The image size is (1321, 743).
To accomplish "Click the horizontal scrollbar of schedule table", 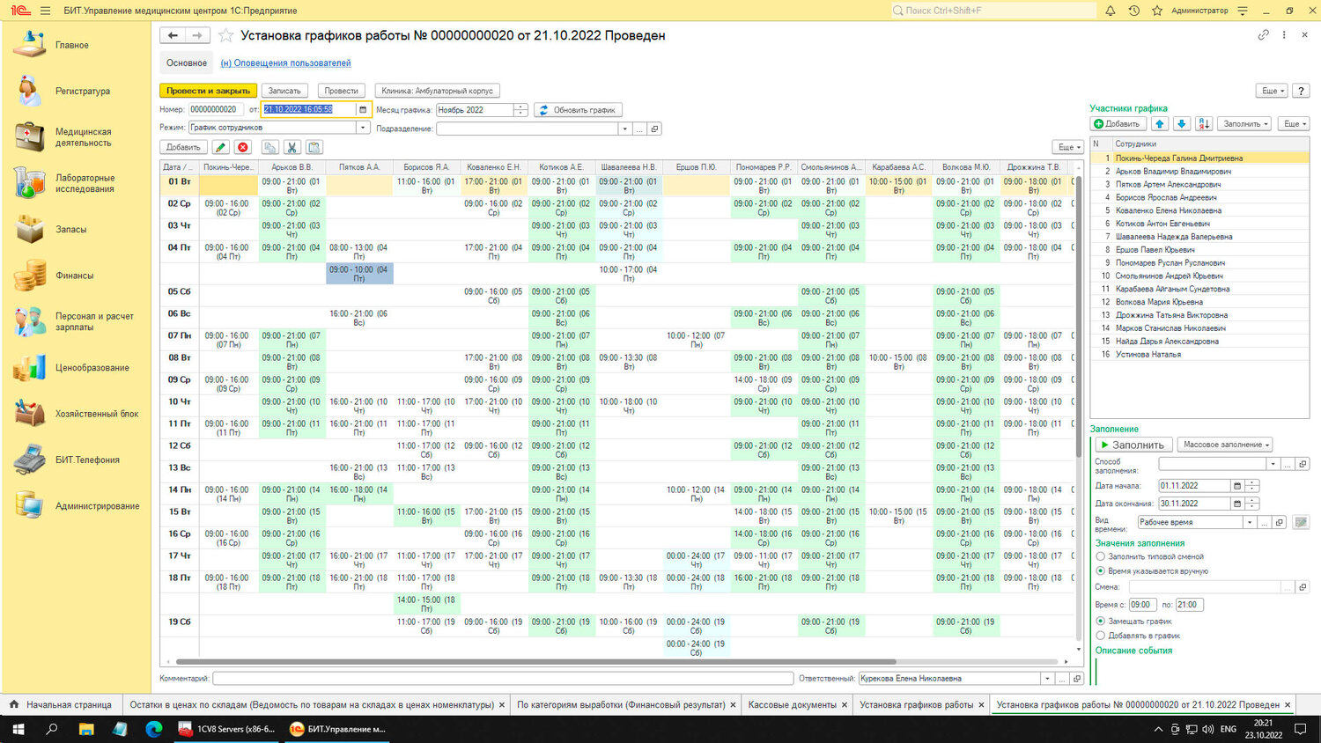I will tap(535, 661).
